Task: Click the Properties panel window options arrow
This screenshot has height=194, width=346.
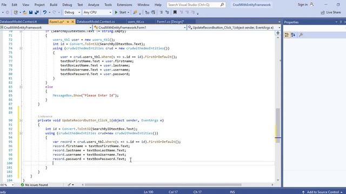Action: click(336, 22)
